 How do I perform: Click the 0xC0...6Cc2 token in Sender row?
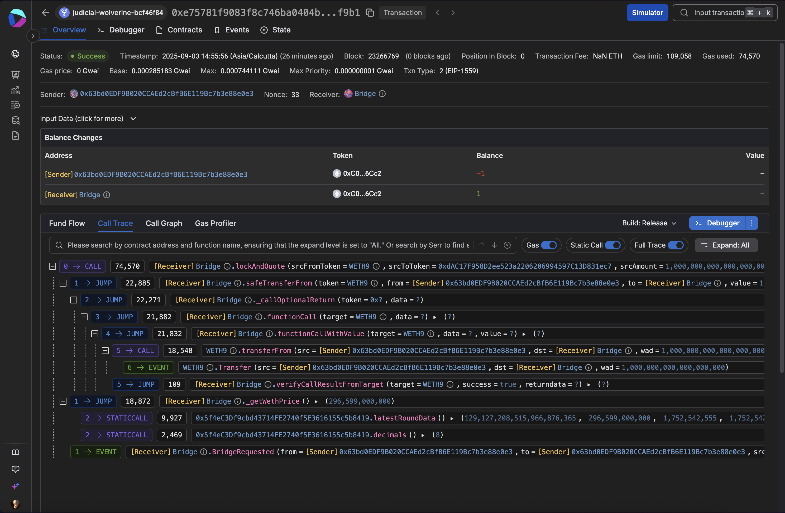click(357, 173)
